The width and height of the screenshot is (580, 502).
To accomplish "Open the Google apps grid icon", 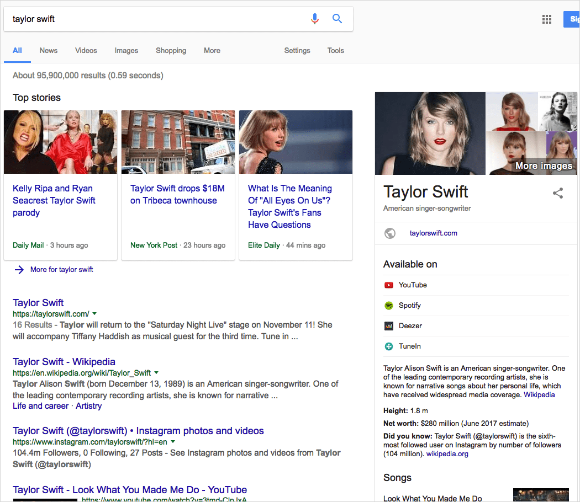I will [547, 19].
